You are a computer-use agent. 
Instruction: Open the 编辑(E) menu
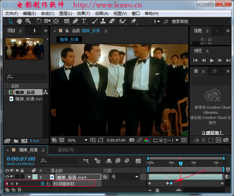pyautogui.click(x=29, y=14)
